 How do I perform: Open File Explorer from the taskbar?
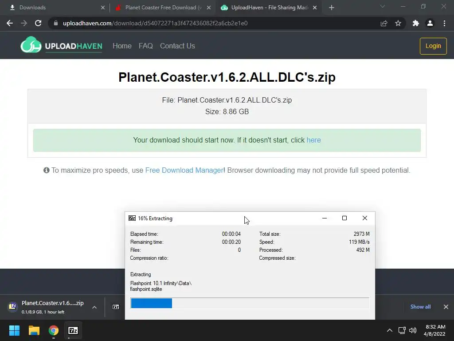click(x=34, y=330)
